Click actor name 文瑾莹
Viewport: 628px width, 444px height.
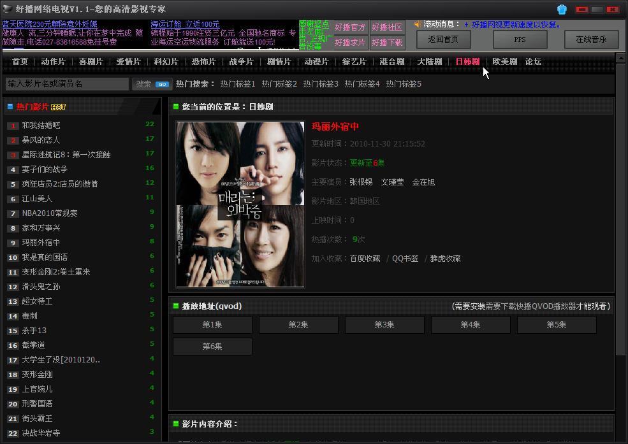coord(392,182)
